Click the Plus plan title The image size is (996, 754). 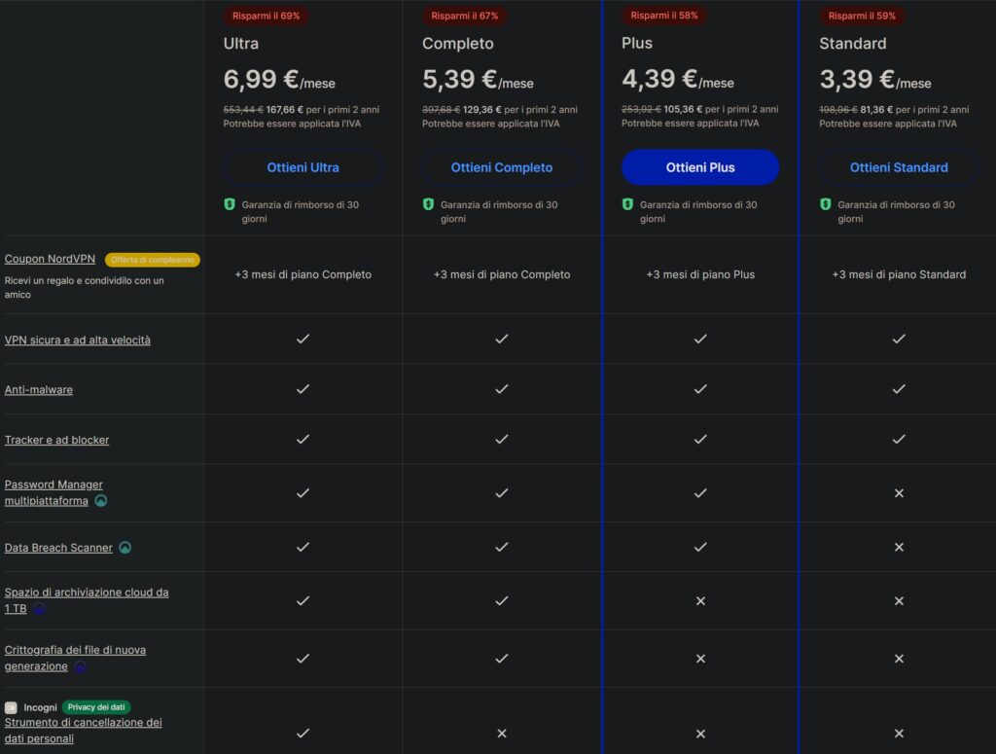637,43
